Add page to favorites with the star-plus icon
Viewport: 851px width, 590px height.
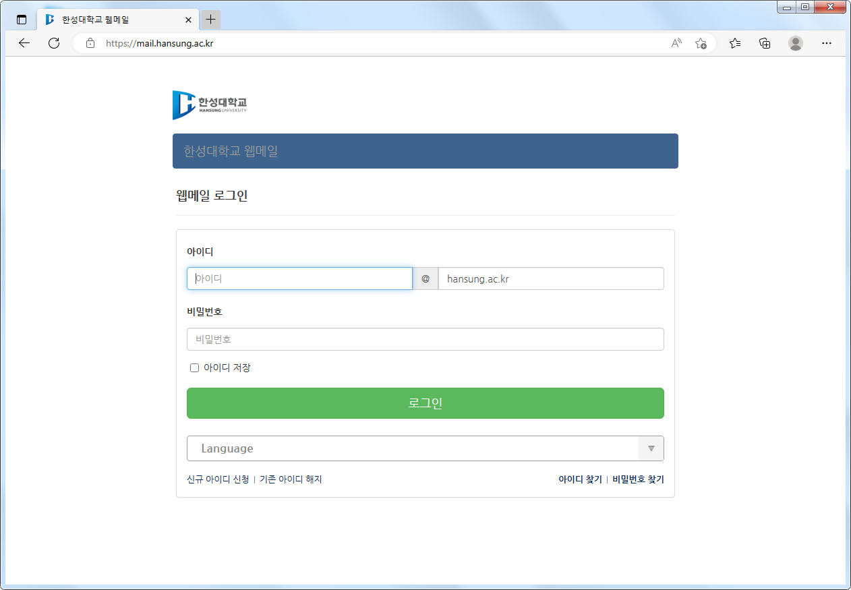701,43
